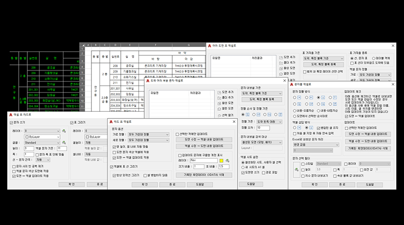
Task: Click object pick icon in 문자 선택 필터
Action: point(297,170)
